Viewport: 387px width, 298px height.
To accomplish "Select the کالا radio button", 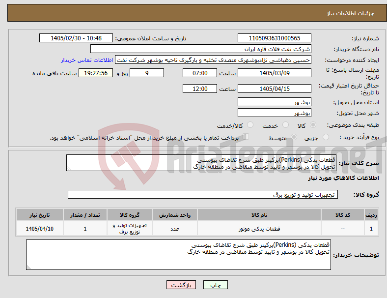I will click(313, 125).
